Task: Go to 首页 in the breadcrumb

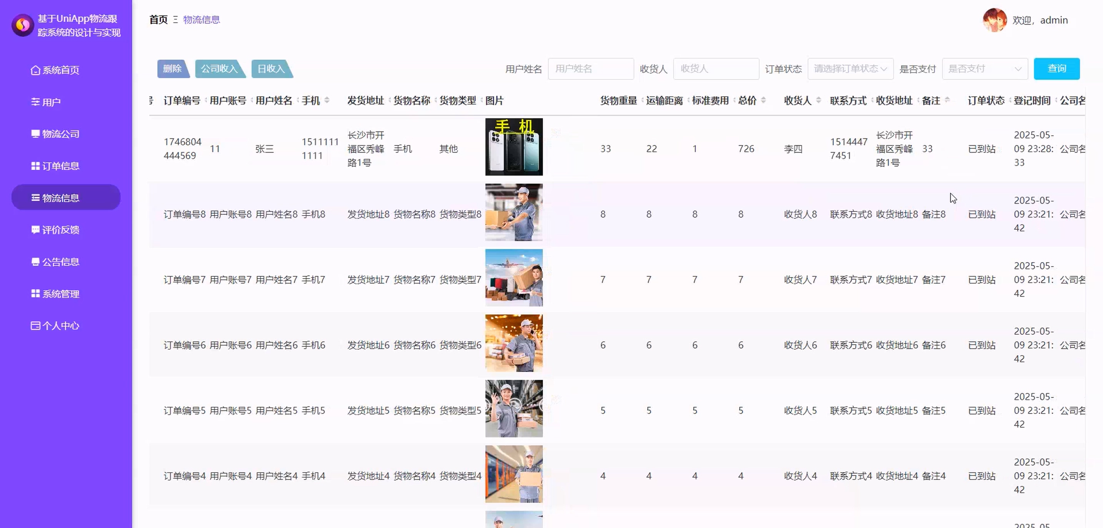Action: tap(158, 20)
